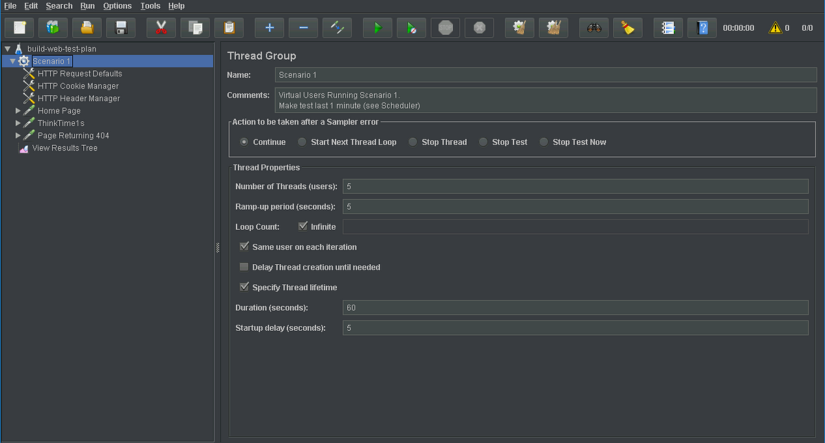Viewport: 825px width, 443px height.
Task: Disable Same user on each iteration
Action: pos(244,246)
